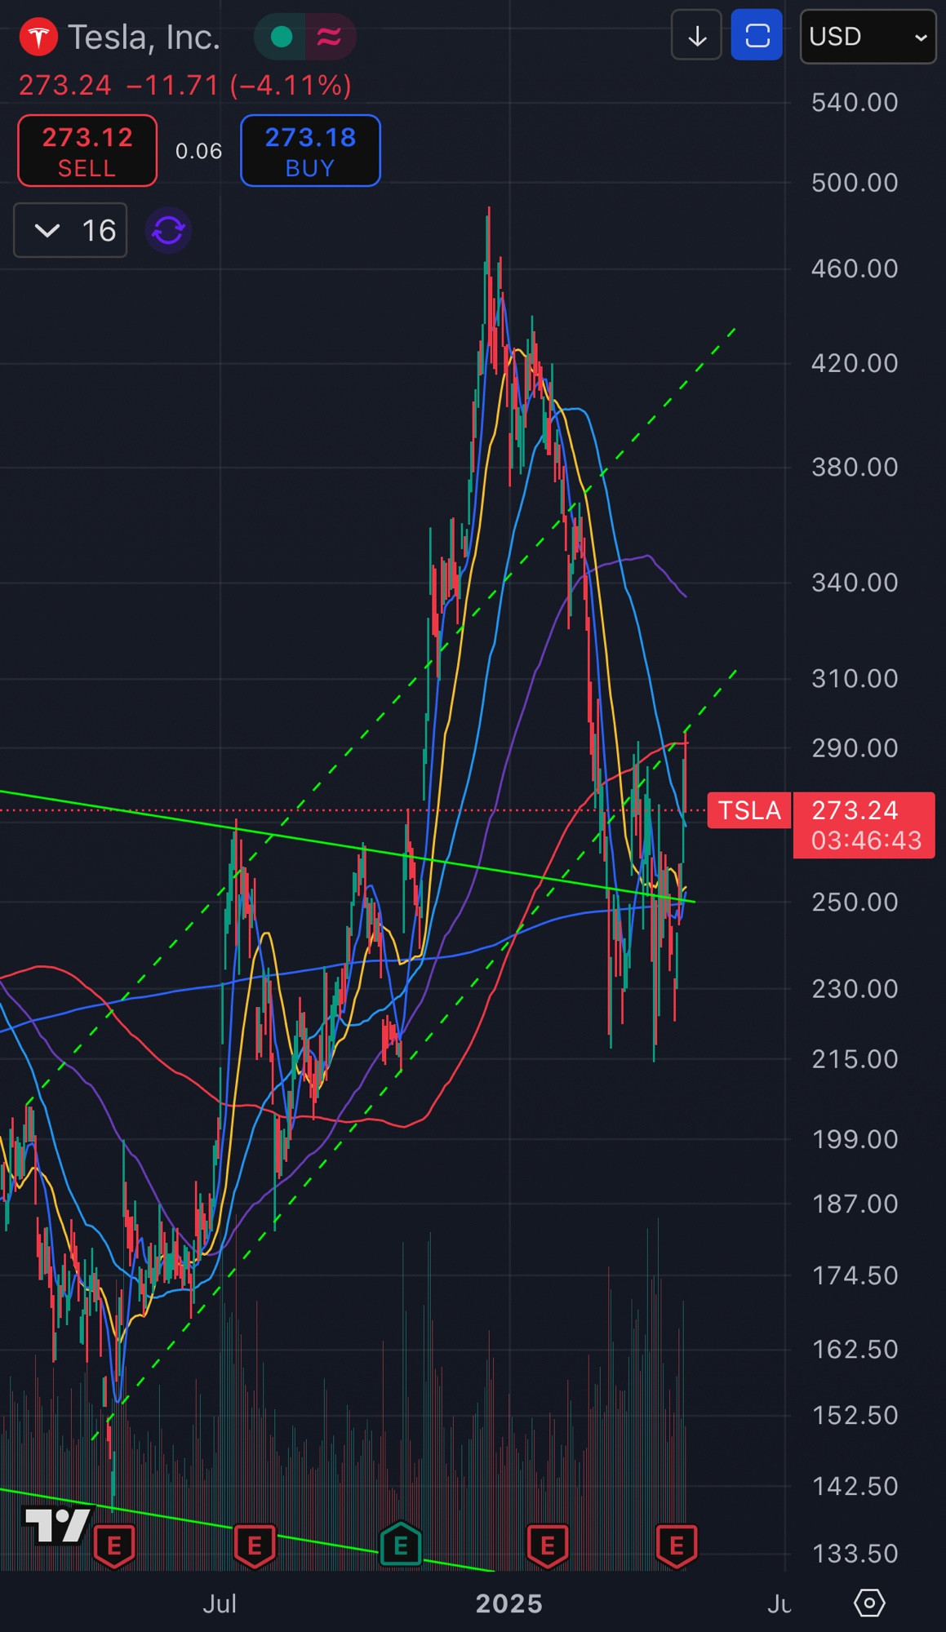Click the 420.00 price axis label
The image size is (946, 1632).
tap(855, 363)
